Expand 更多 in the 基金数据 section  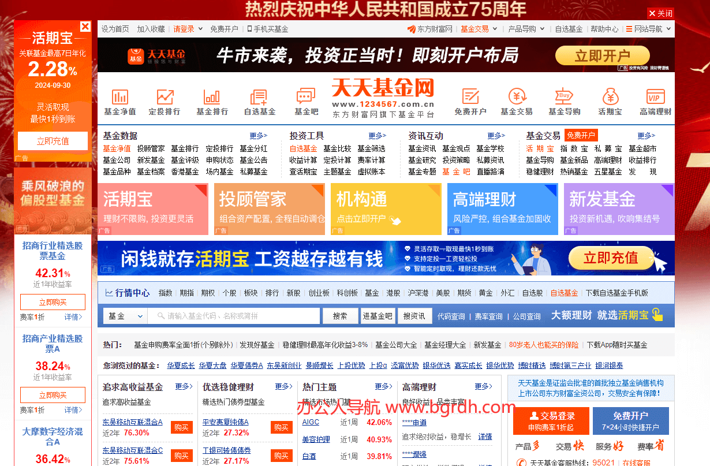click(x=259, y=136)
